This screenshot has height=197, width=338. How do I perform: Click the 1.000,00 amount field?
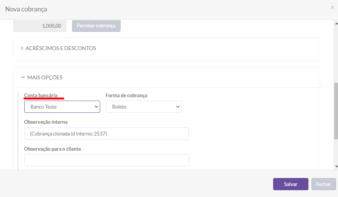click(40, 26)
